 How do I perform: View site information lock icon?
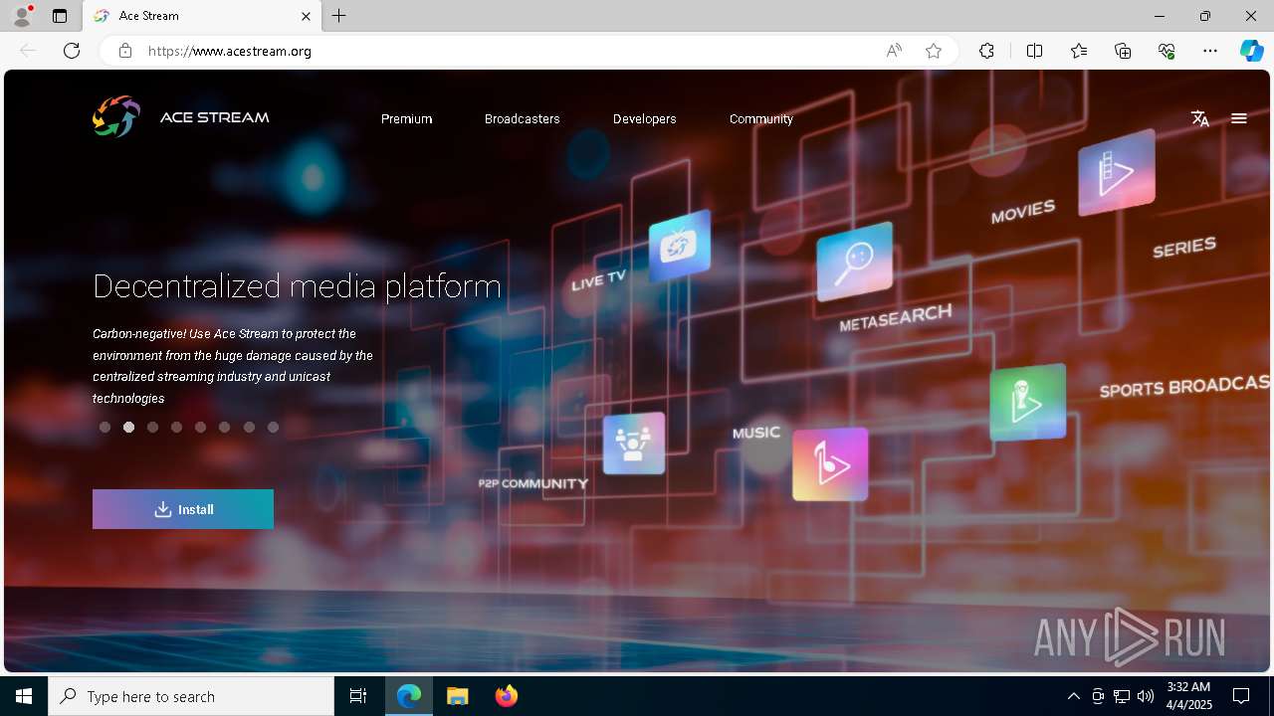tap(124, 51)
